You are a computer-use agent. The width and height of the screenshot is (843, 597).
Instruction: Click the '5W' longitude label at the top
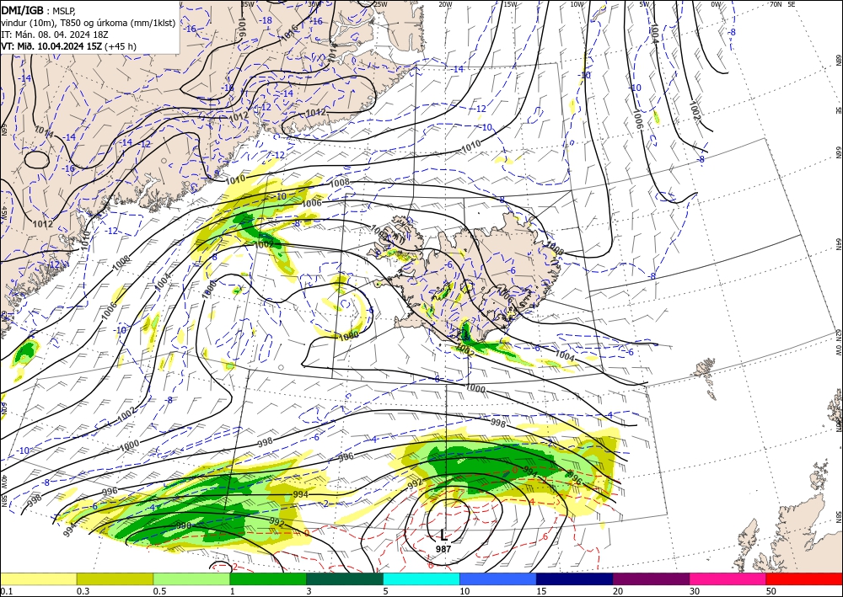645,4
